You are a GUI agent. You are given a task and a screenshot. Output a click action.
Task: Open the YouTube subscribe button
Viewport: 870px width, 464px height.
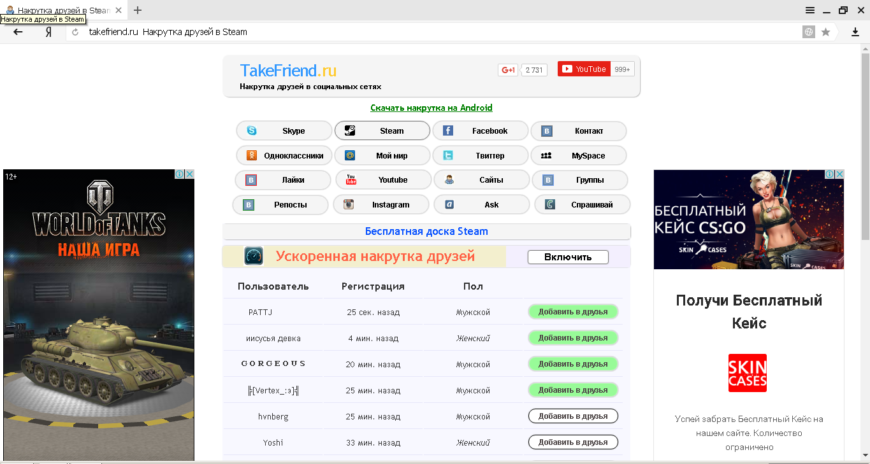pyautogui.click(x=584, y=69)
